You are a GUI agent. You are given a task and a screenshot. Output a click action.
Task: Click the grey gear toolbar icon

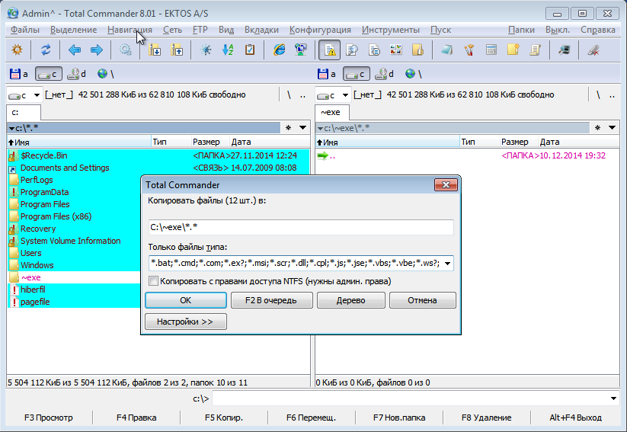(126, 50)
